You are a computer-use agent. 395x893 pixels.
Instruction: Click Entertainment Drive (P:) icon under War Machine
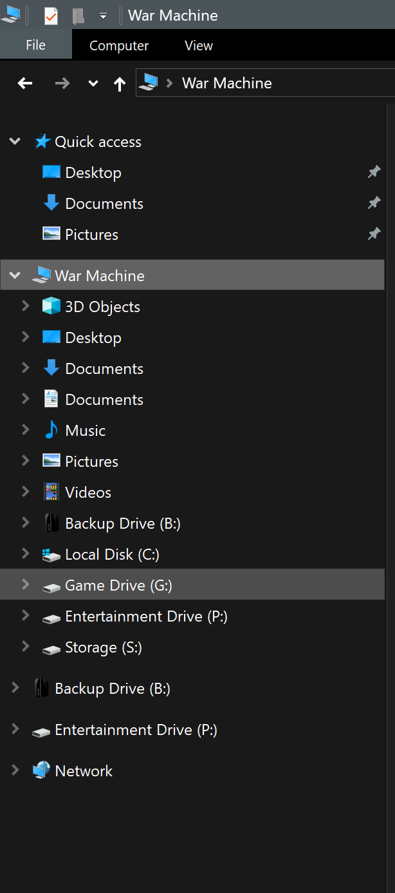51,618
